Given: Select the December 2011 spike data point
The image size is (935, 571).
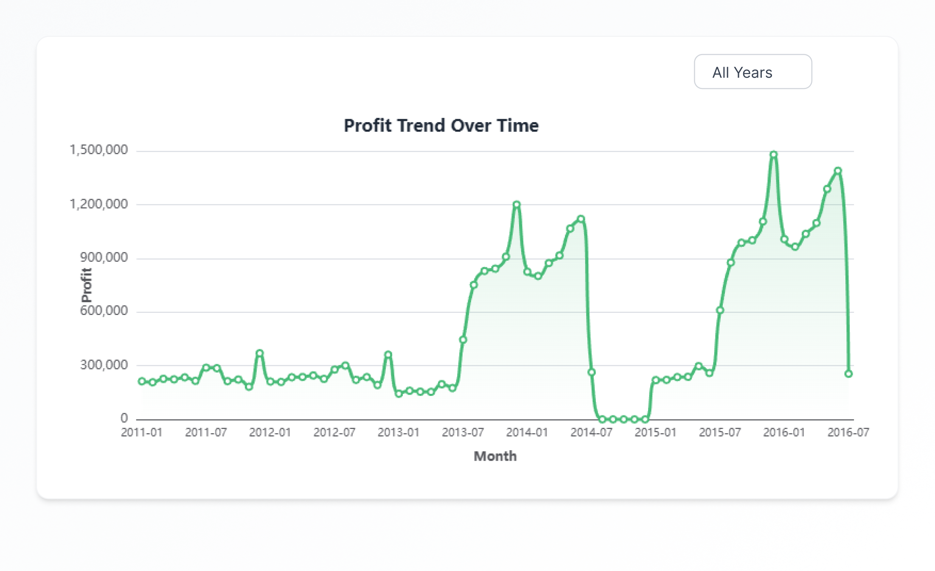Looking at the screenshot, I should (x=259, y=353).
